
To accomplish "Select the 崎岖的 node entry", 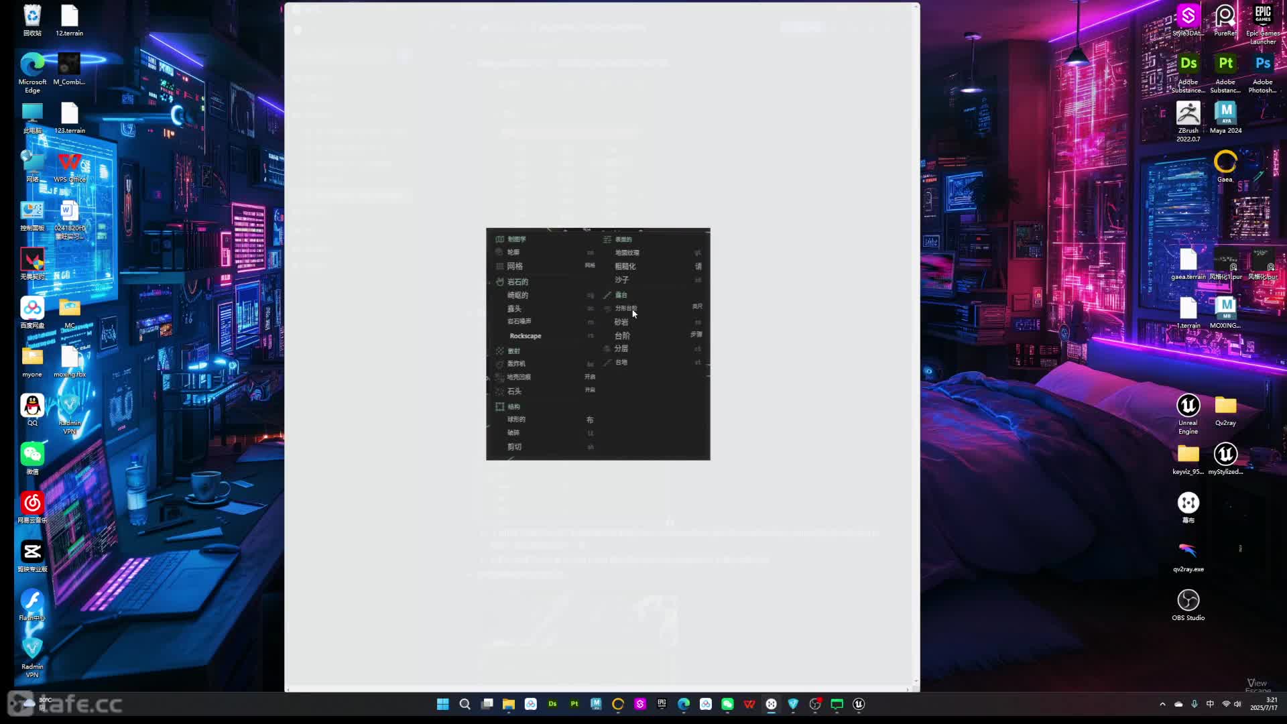I will (x=517, y=295).
